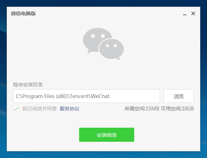Click 浏览 to browse install folder

click(x=179, y=96)
